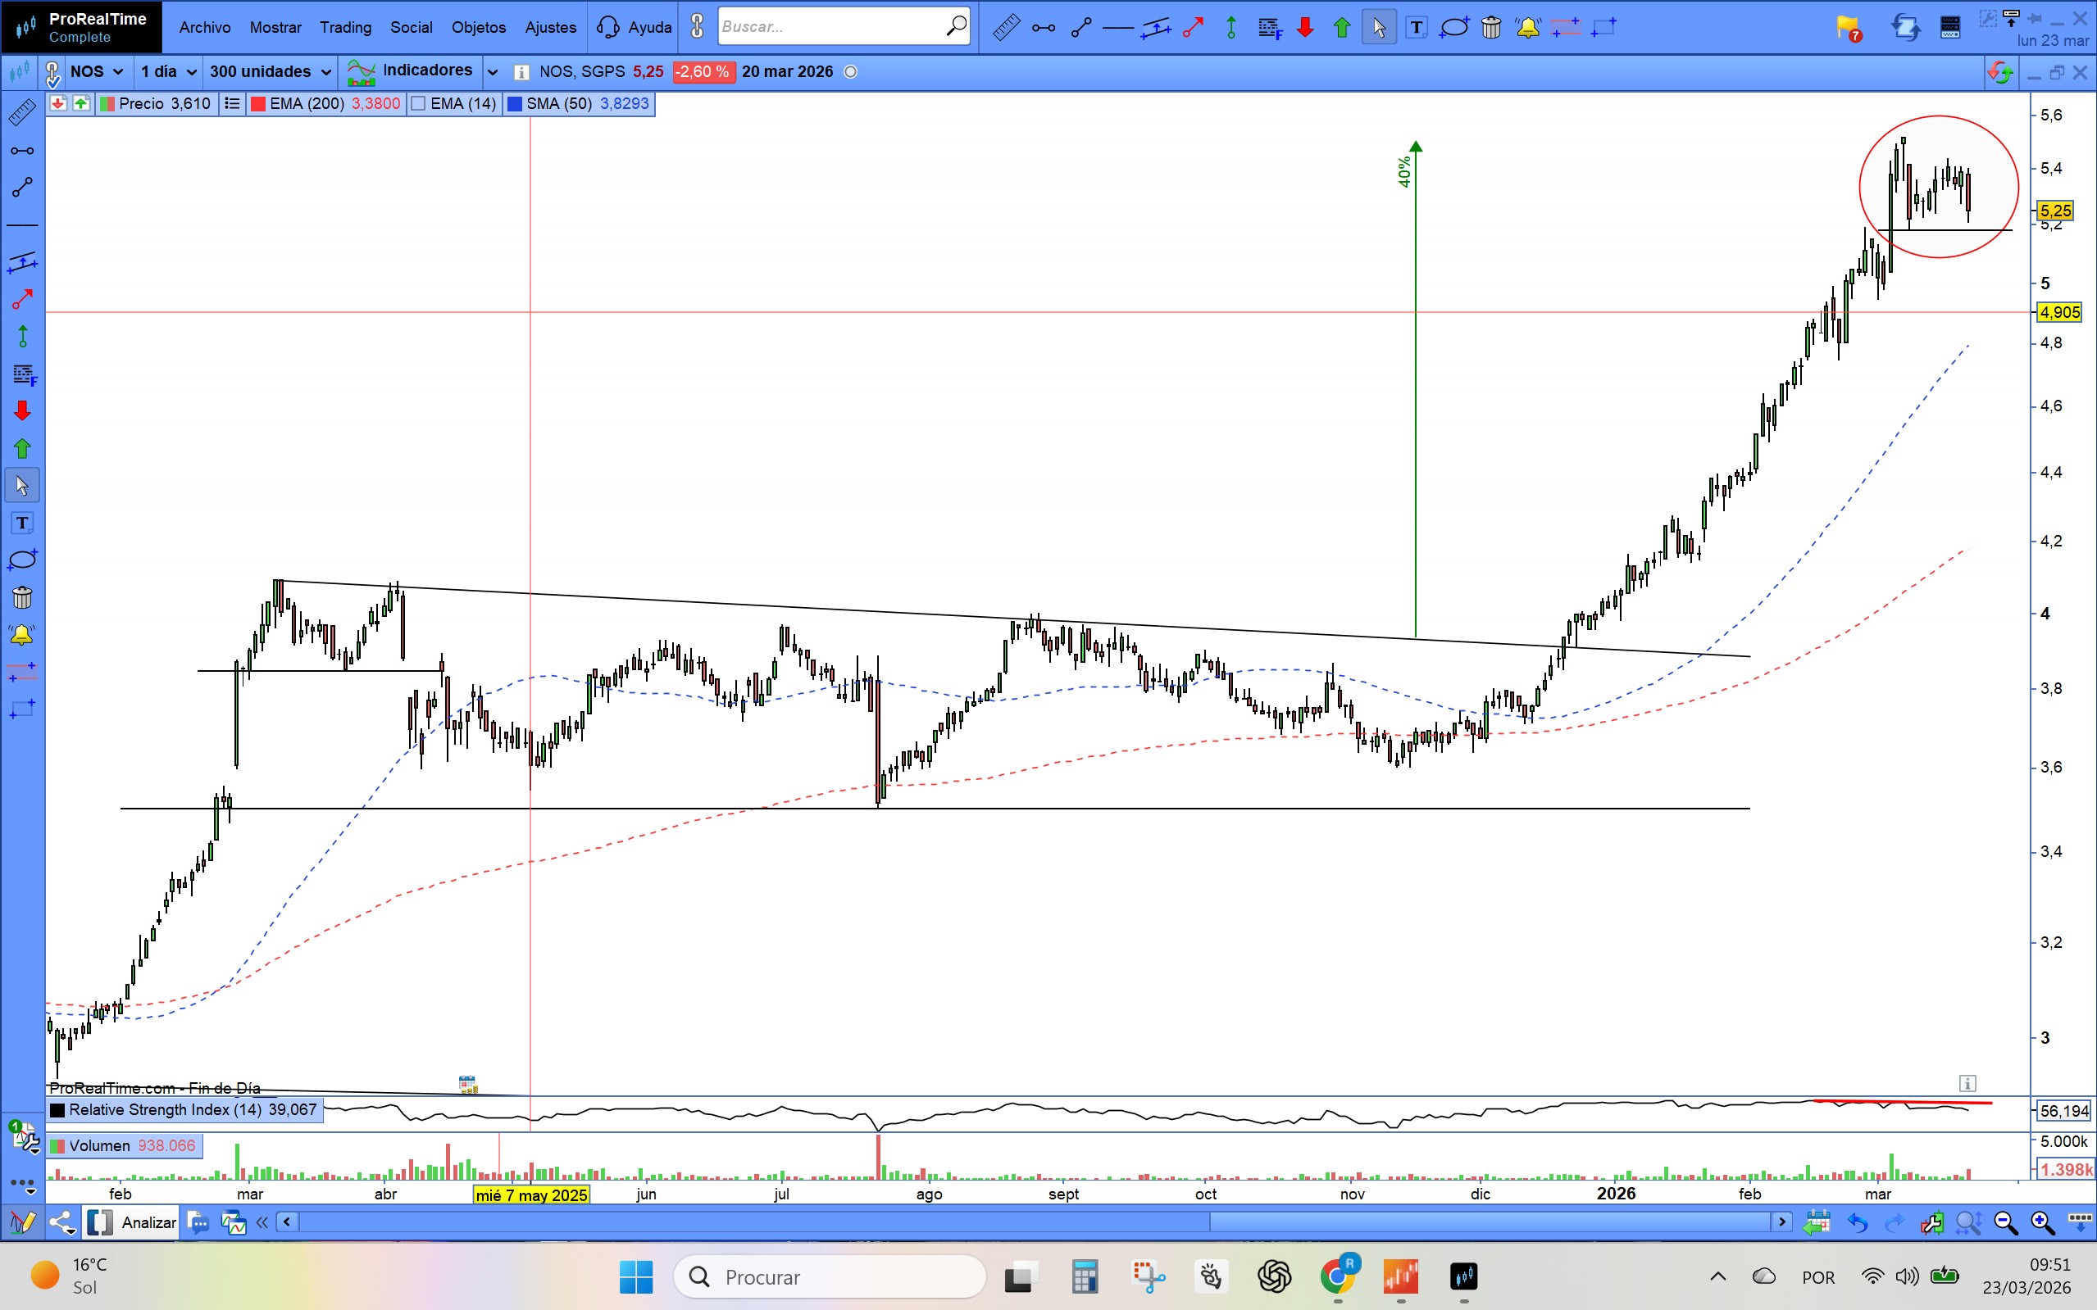Image resolution: width=2097 pixels, height=1310 pixels.
Task: Click the Analizar button
Action: (x=148, y=1222)
